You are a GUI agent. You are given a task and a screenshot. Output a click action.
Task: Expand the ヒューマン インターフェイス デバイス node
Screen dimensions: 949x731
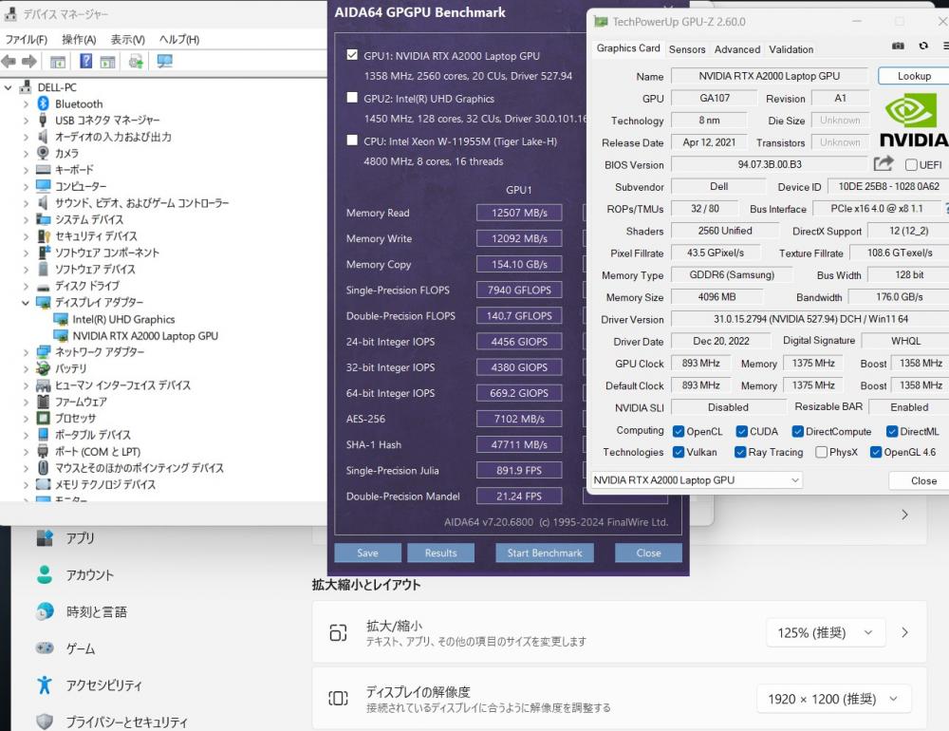point(26,385)
